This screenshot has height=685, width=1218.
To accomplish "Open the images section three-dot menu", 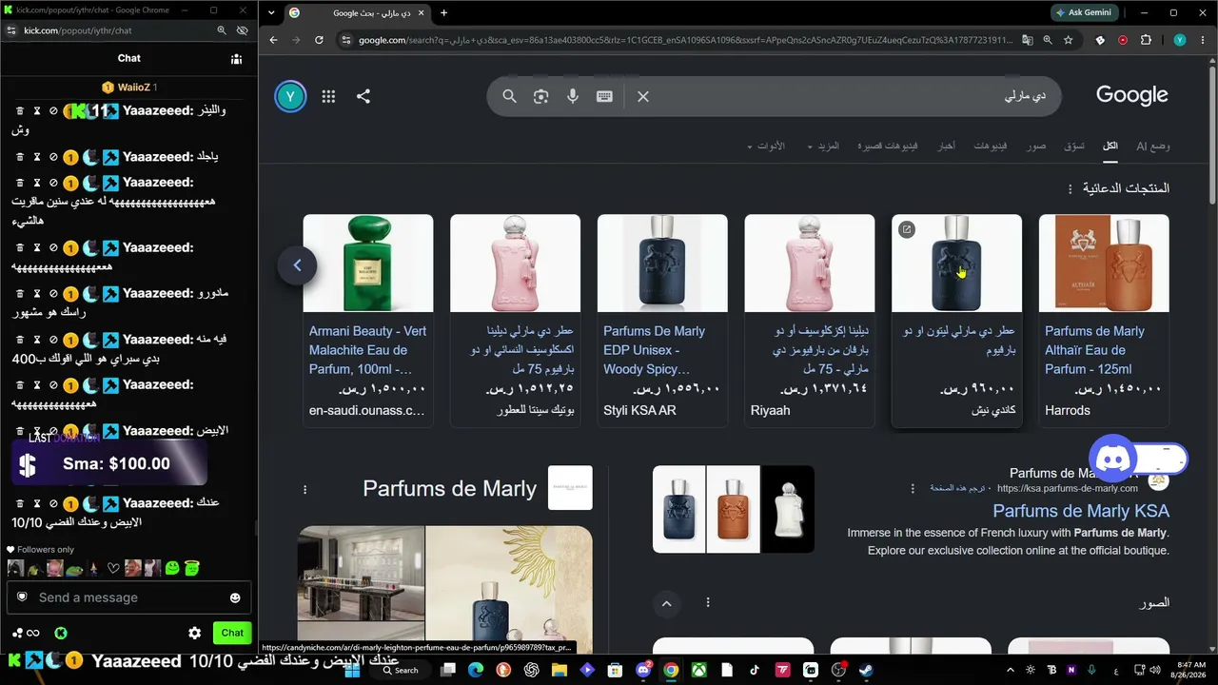I will click(708, 603).
